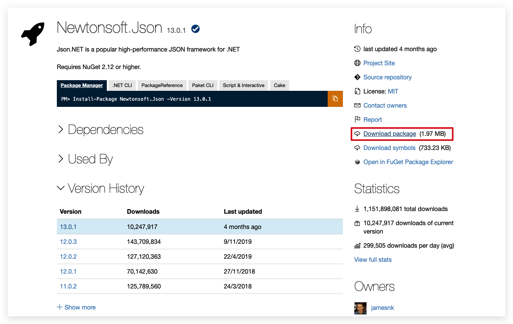Viewport: 513px width, 324px height.
Task: Click the Last updated column header
Action: coord(243,211)
